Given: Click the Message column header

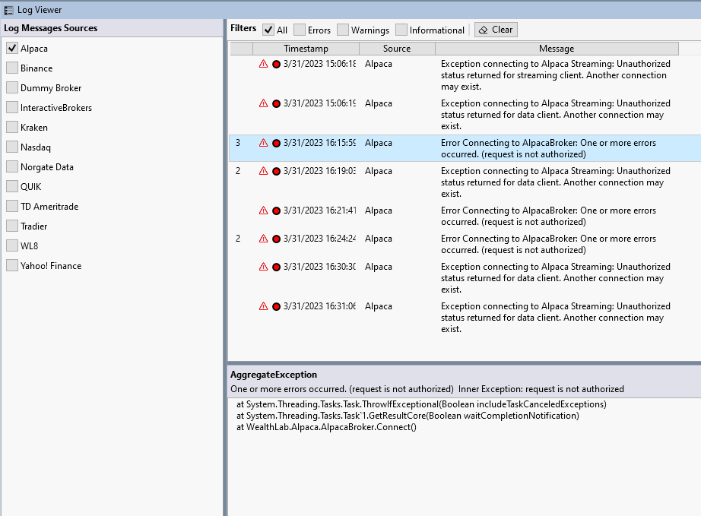Looking at the screenshot, I should click(557, 48).
